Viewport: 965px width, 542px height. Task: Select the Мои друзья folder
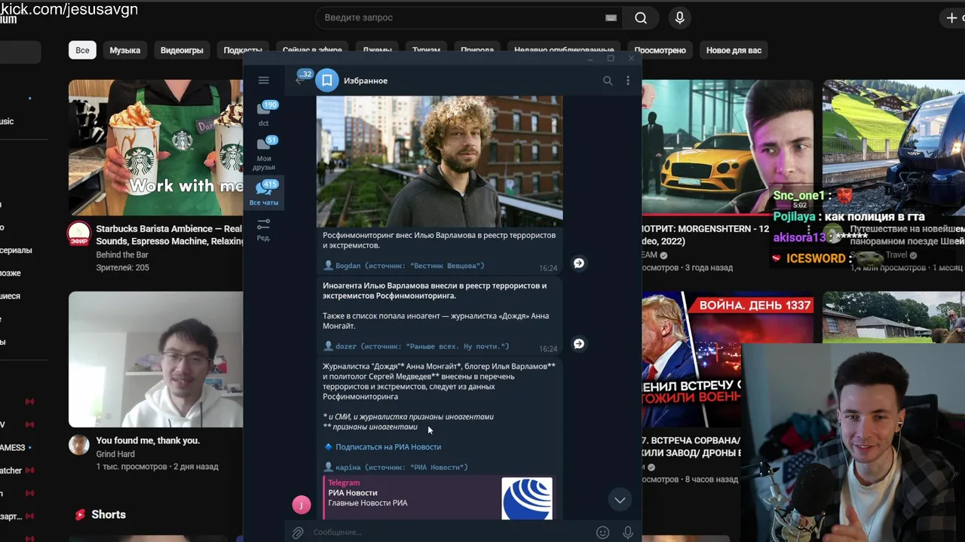(264, 154)
